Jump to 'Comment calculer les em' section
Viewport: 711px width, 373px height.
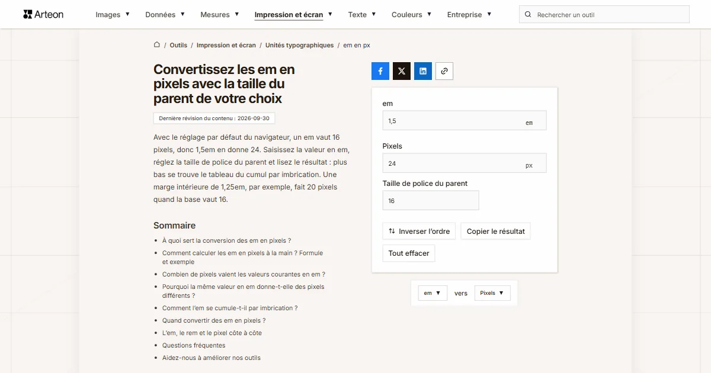pos(243,258)
